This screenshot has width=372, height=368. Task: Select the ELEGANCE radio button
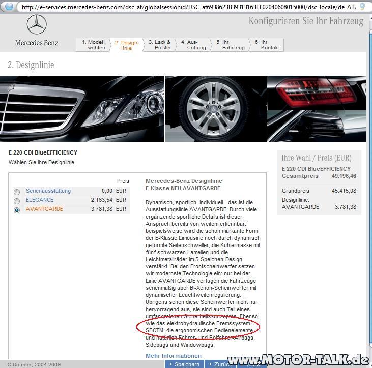click(x=17, y=201)
